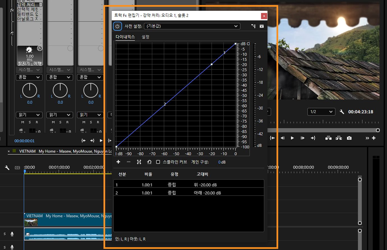Toggle the timeline closed captions CC button
This screenshot has height=250, width=387.
click(17, 168)
